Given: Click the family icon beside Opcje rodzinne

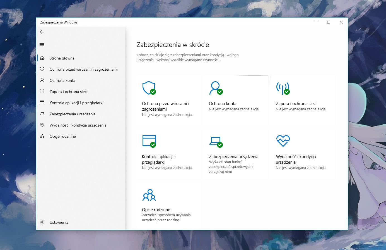Looking at the screenshot, I should click(x=42, y=136).
